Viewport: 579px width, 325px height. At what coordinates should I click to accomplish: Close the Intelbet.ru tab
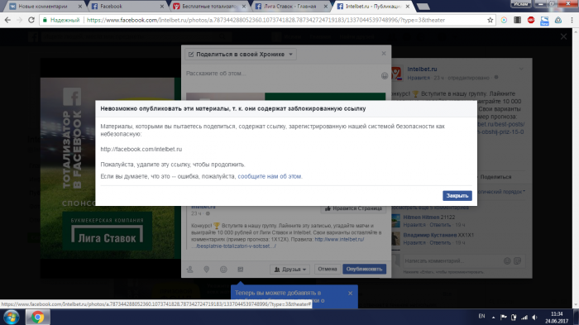click(x=408, y=7)
